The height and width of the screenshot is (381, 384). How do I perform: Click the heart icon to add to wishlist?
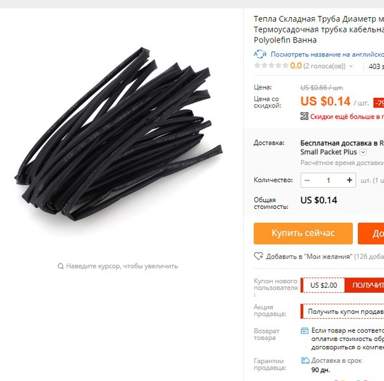click(258, 256)
